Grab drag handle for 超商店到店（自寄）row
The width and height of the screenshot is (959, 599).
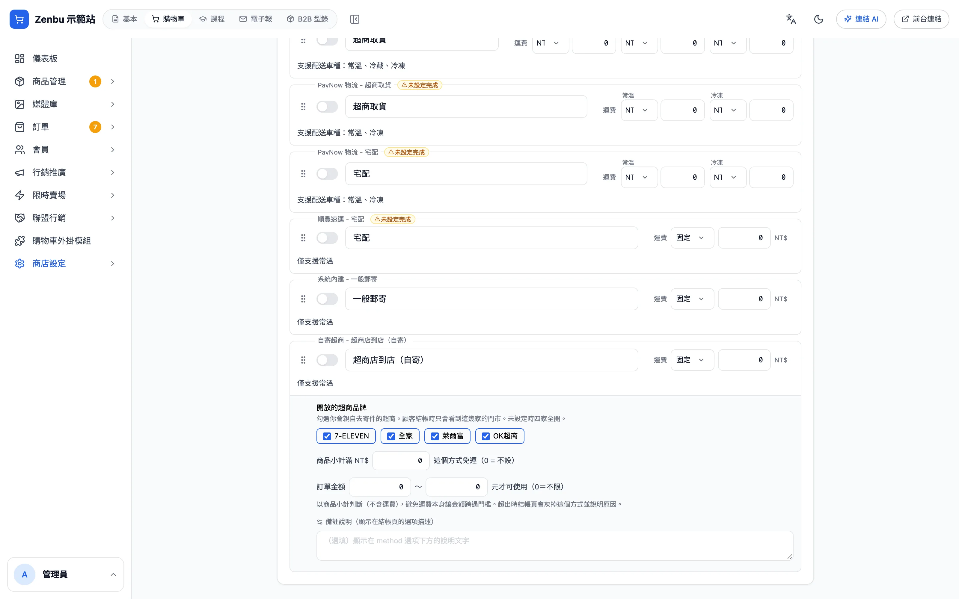[x=303, y=360]
